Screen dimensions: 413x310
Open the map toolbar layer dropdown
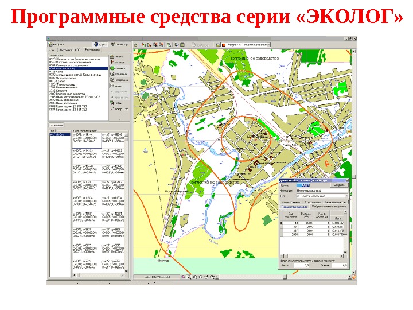tap(268, 45)
